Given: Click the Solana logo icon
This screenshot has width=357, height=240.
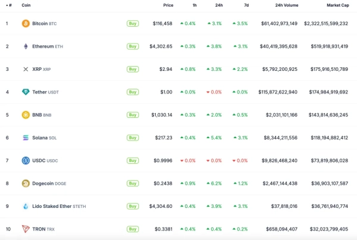Looking at the screenshot, I should 26,138.
